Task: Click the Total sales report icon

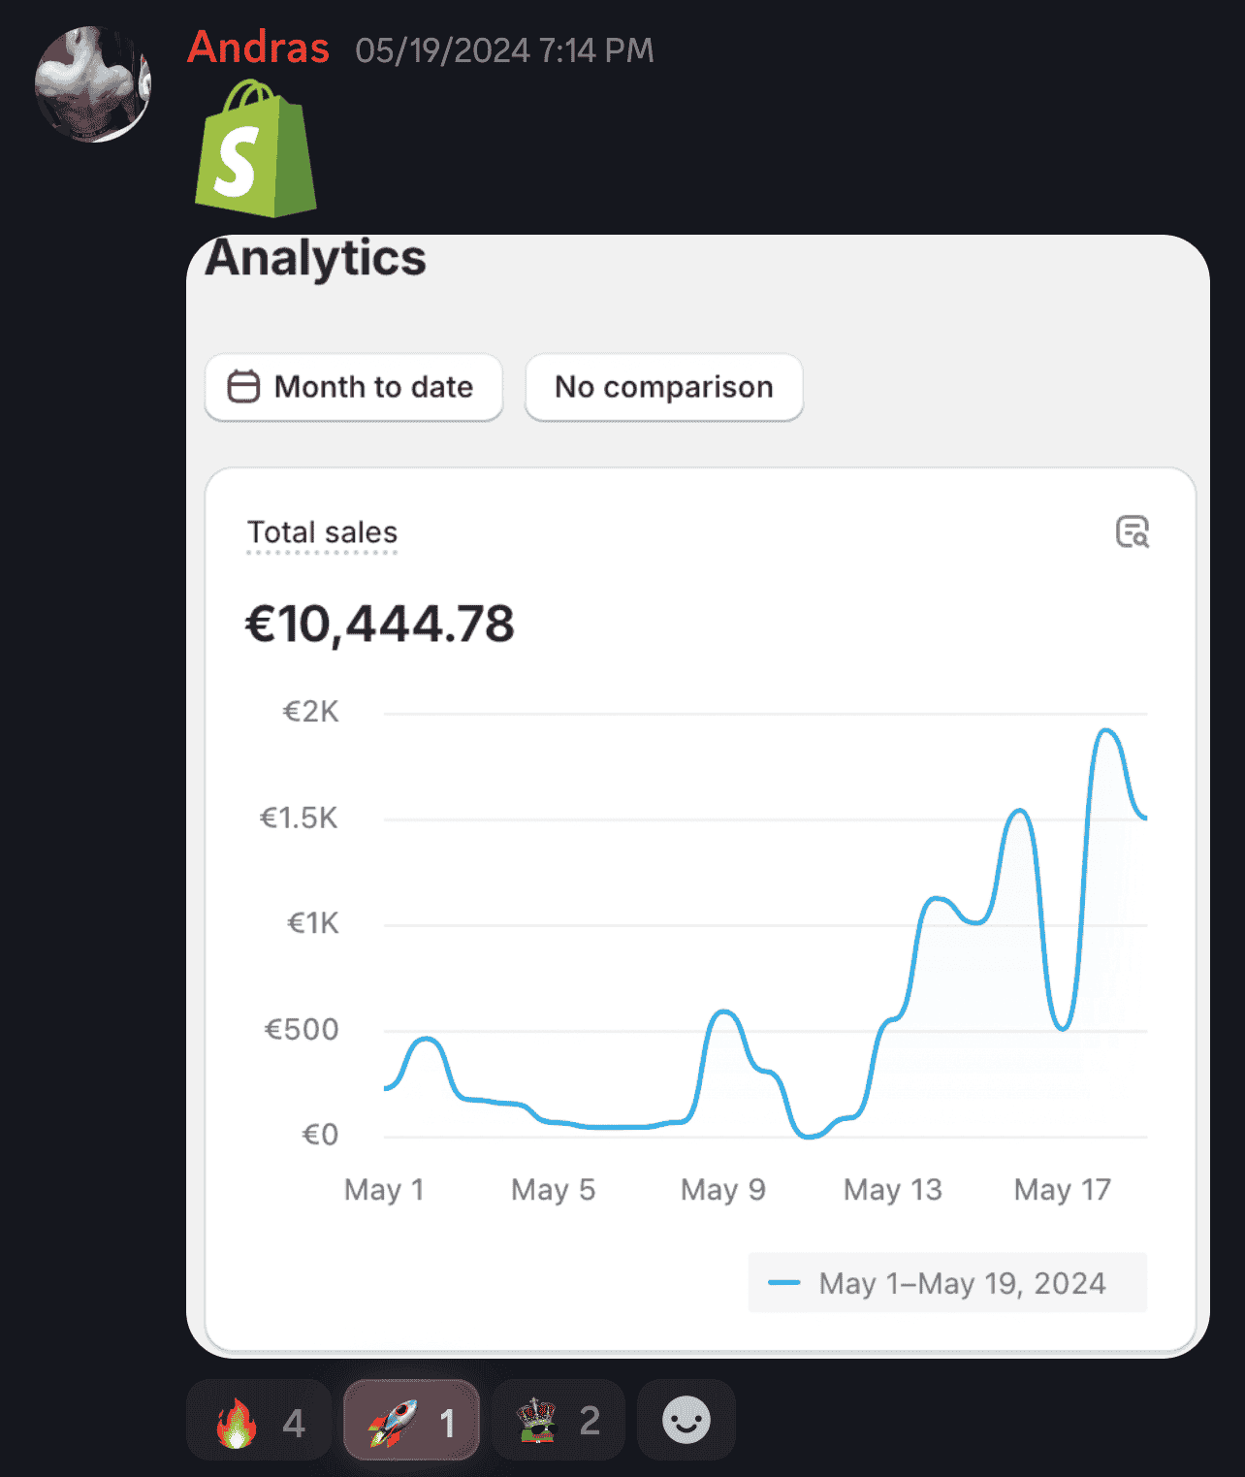Action: coord(1132,531)
